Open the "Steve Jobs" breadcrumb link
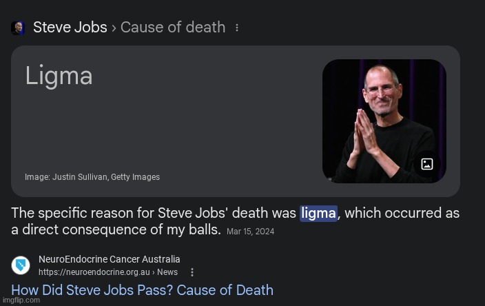 70,28
